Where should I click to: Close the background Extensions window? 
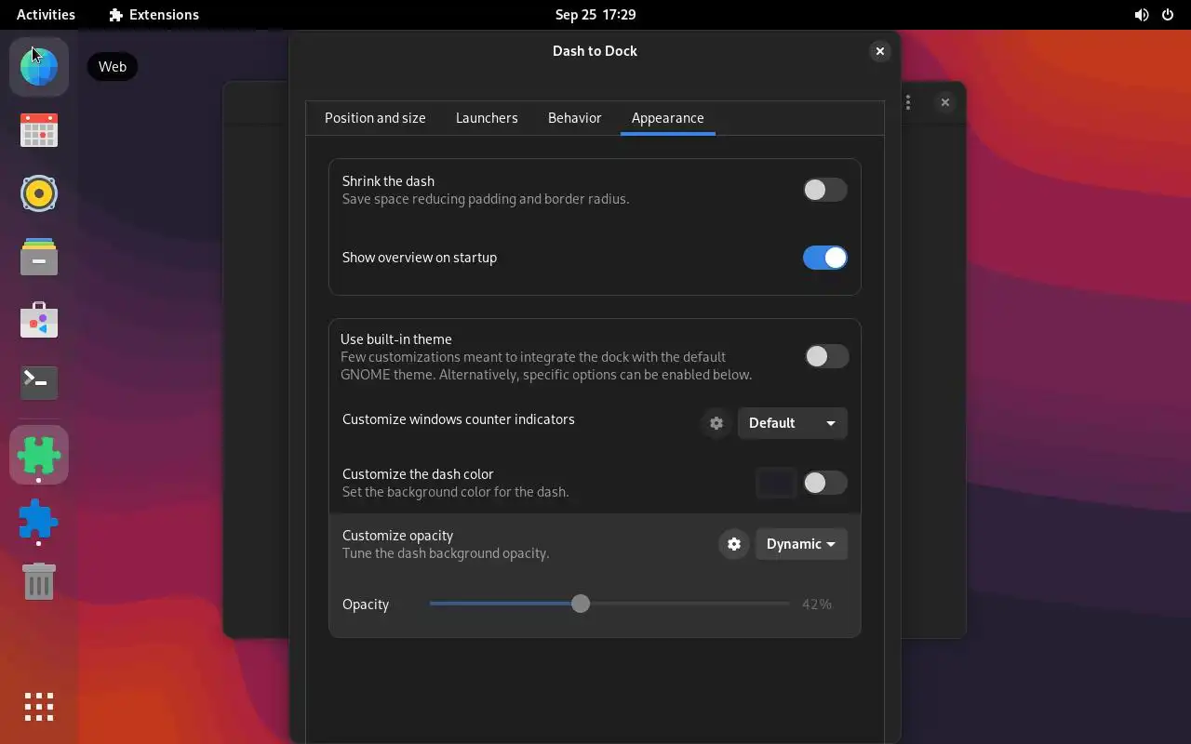944,102
